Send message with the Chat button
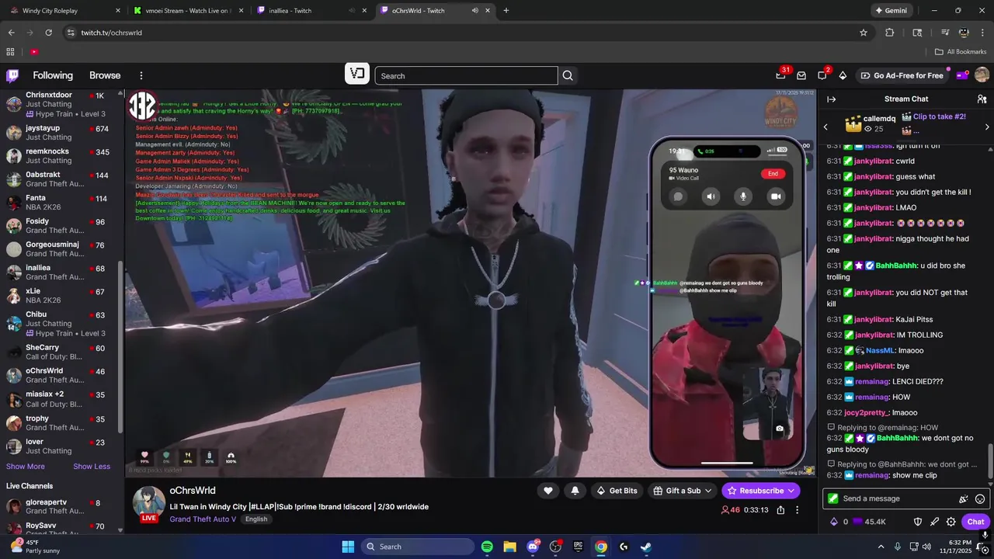The width and height of the screenshot is (994, 559). 975,522
